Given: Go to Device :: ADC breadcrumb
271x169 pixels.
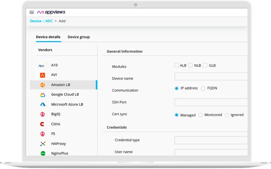Looking at the screenshot, I should [x=41, y=21].
